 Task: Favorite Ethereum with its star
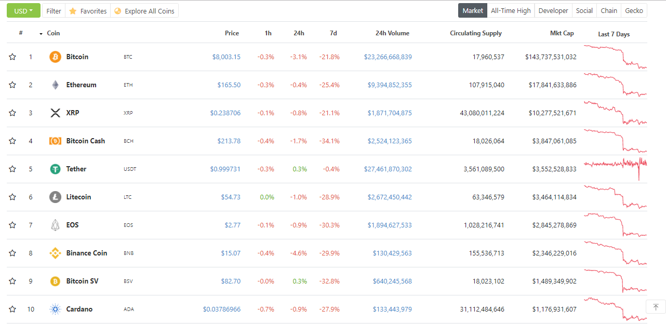(x=12, y=85)
